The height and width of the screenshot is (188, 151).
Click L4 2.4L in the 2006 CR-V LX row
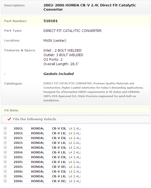click(x=74, y=176)
